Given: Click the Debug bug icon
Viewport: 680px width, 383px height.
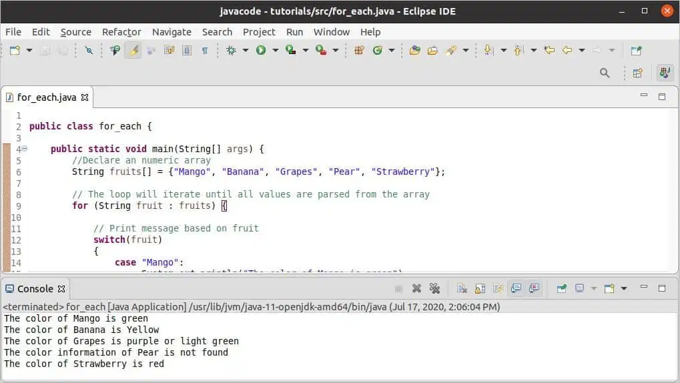Looking at the screenshot, I should [231, 50].
